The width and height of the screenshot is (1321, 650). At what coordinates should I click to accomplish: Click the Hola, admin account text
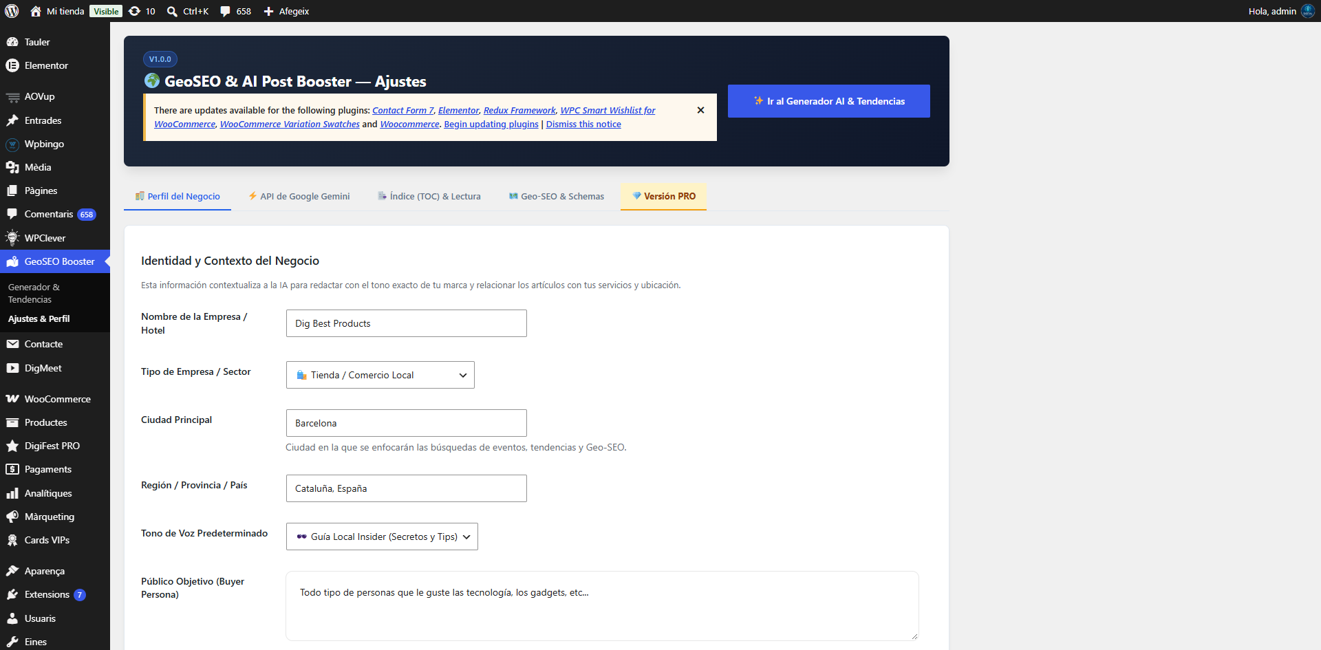(1272, 11)
